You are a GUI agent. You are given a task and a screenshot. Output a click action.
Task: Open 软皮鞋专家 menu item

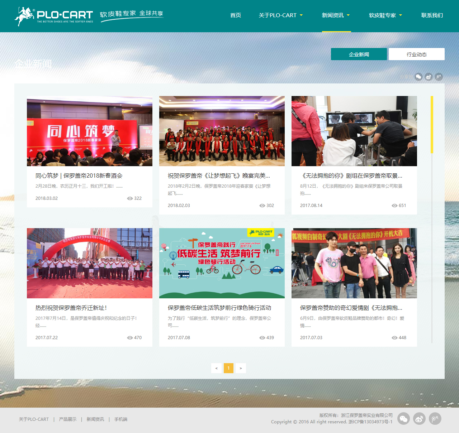pos(382,15)
